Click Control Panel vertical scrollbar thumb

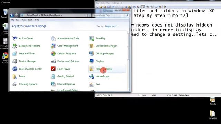[x=128, y=46]
